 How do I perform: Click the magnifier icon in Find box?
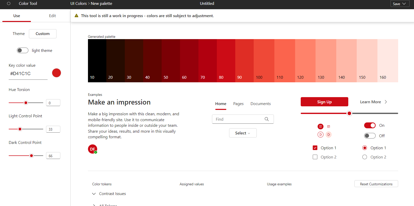(x=267, y=119)
